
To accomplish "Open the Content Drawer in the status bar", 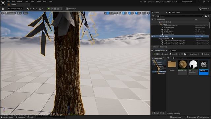I will coord(7,117).
